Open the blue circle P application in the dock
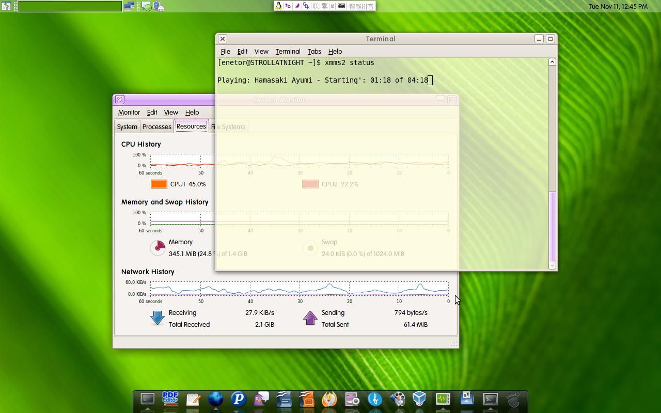 [239, 399]
